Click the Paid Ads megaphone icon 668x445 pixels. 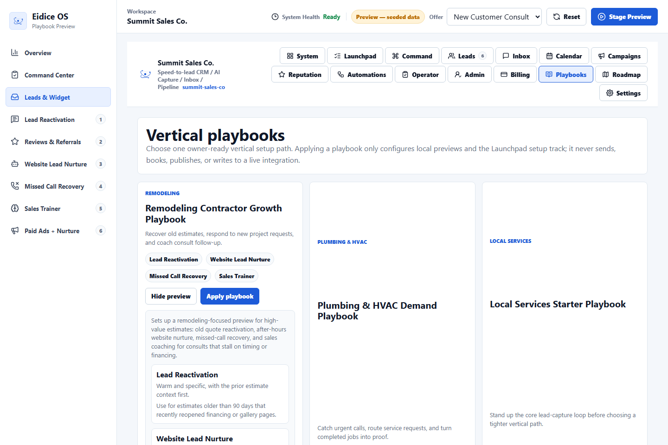pyautogui.click(x=15, y=230)
